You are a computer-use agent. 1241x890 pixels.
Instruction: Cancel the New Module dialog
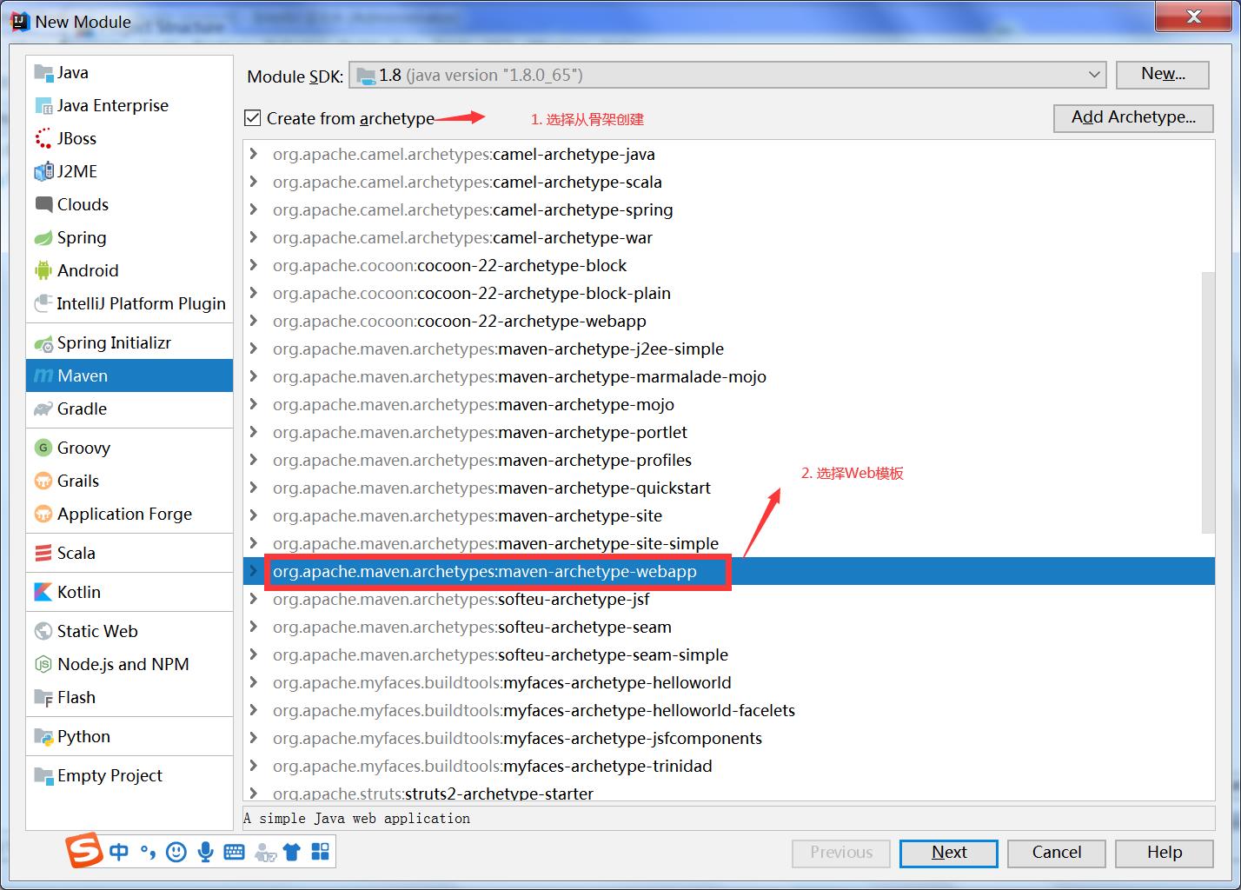point(1057,853)
